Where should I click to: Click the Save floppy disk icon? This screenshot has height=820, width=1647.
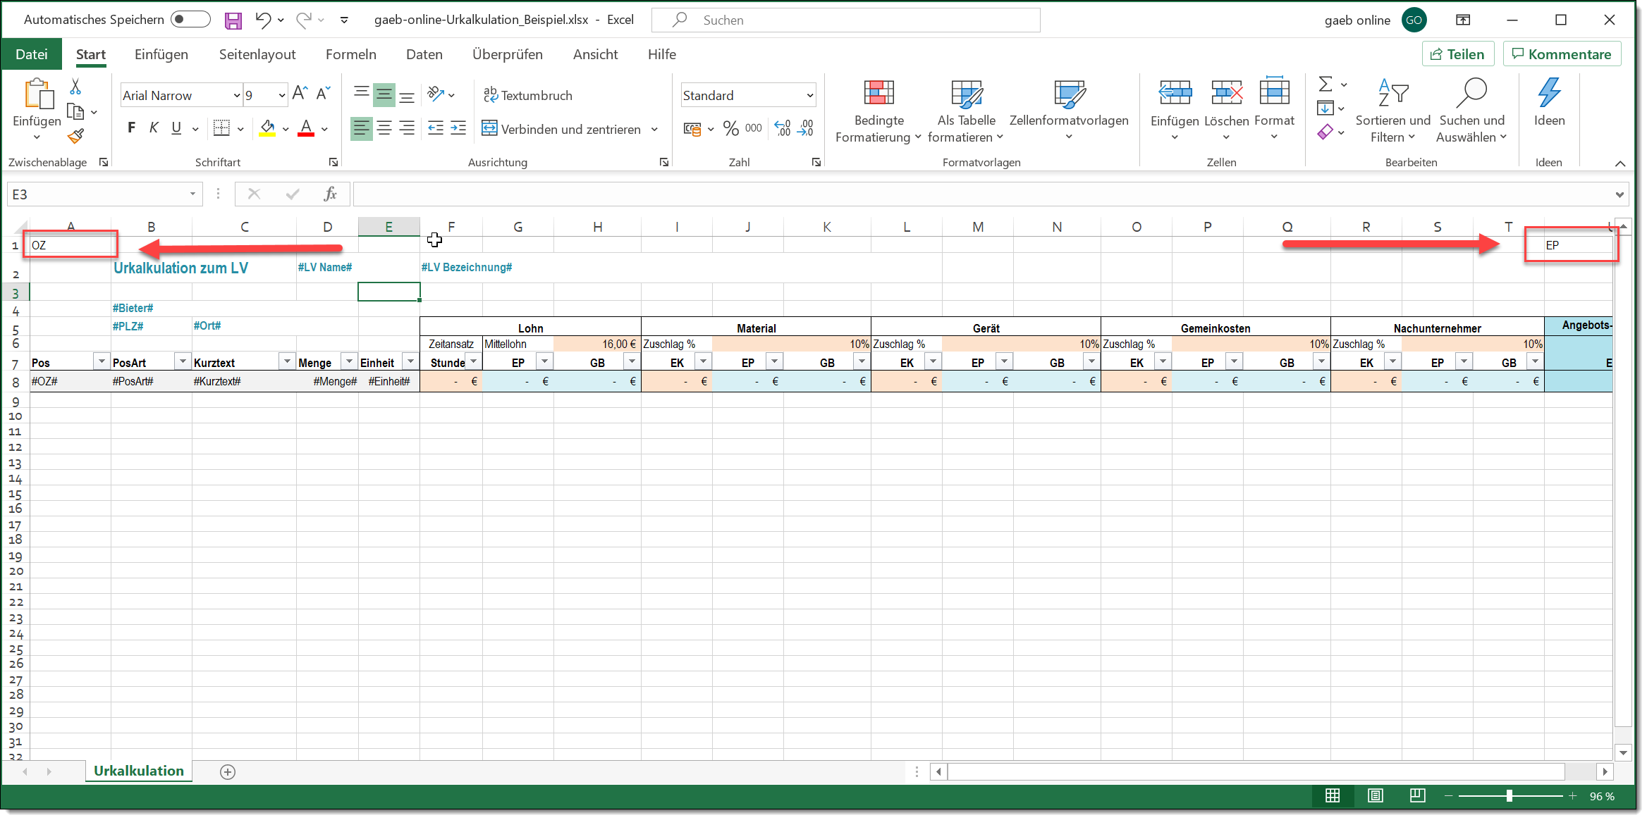click(x=233, y=20)
